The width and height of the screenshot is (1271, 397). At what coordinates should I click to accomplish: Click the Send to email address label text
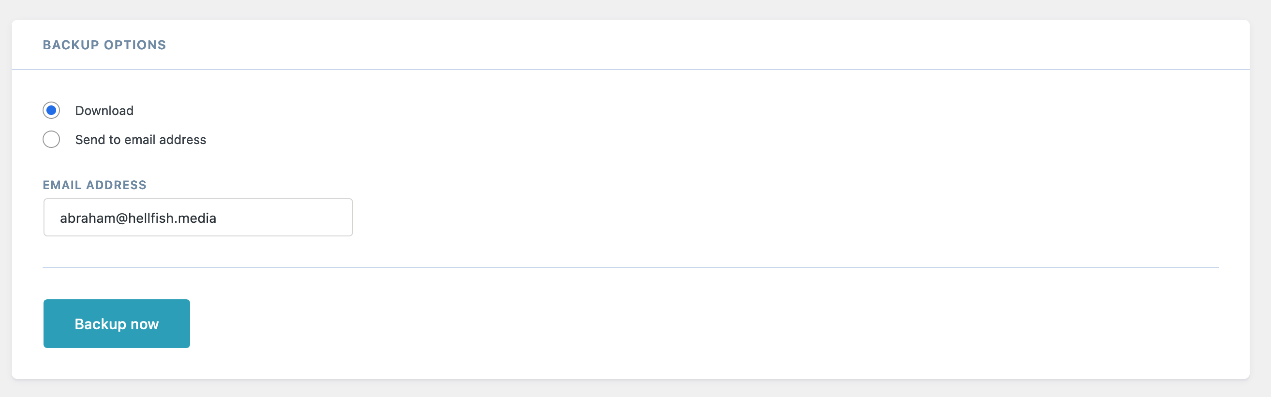click(141, 140)
